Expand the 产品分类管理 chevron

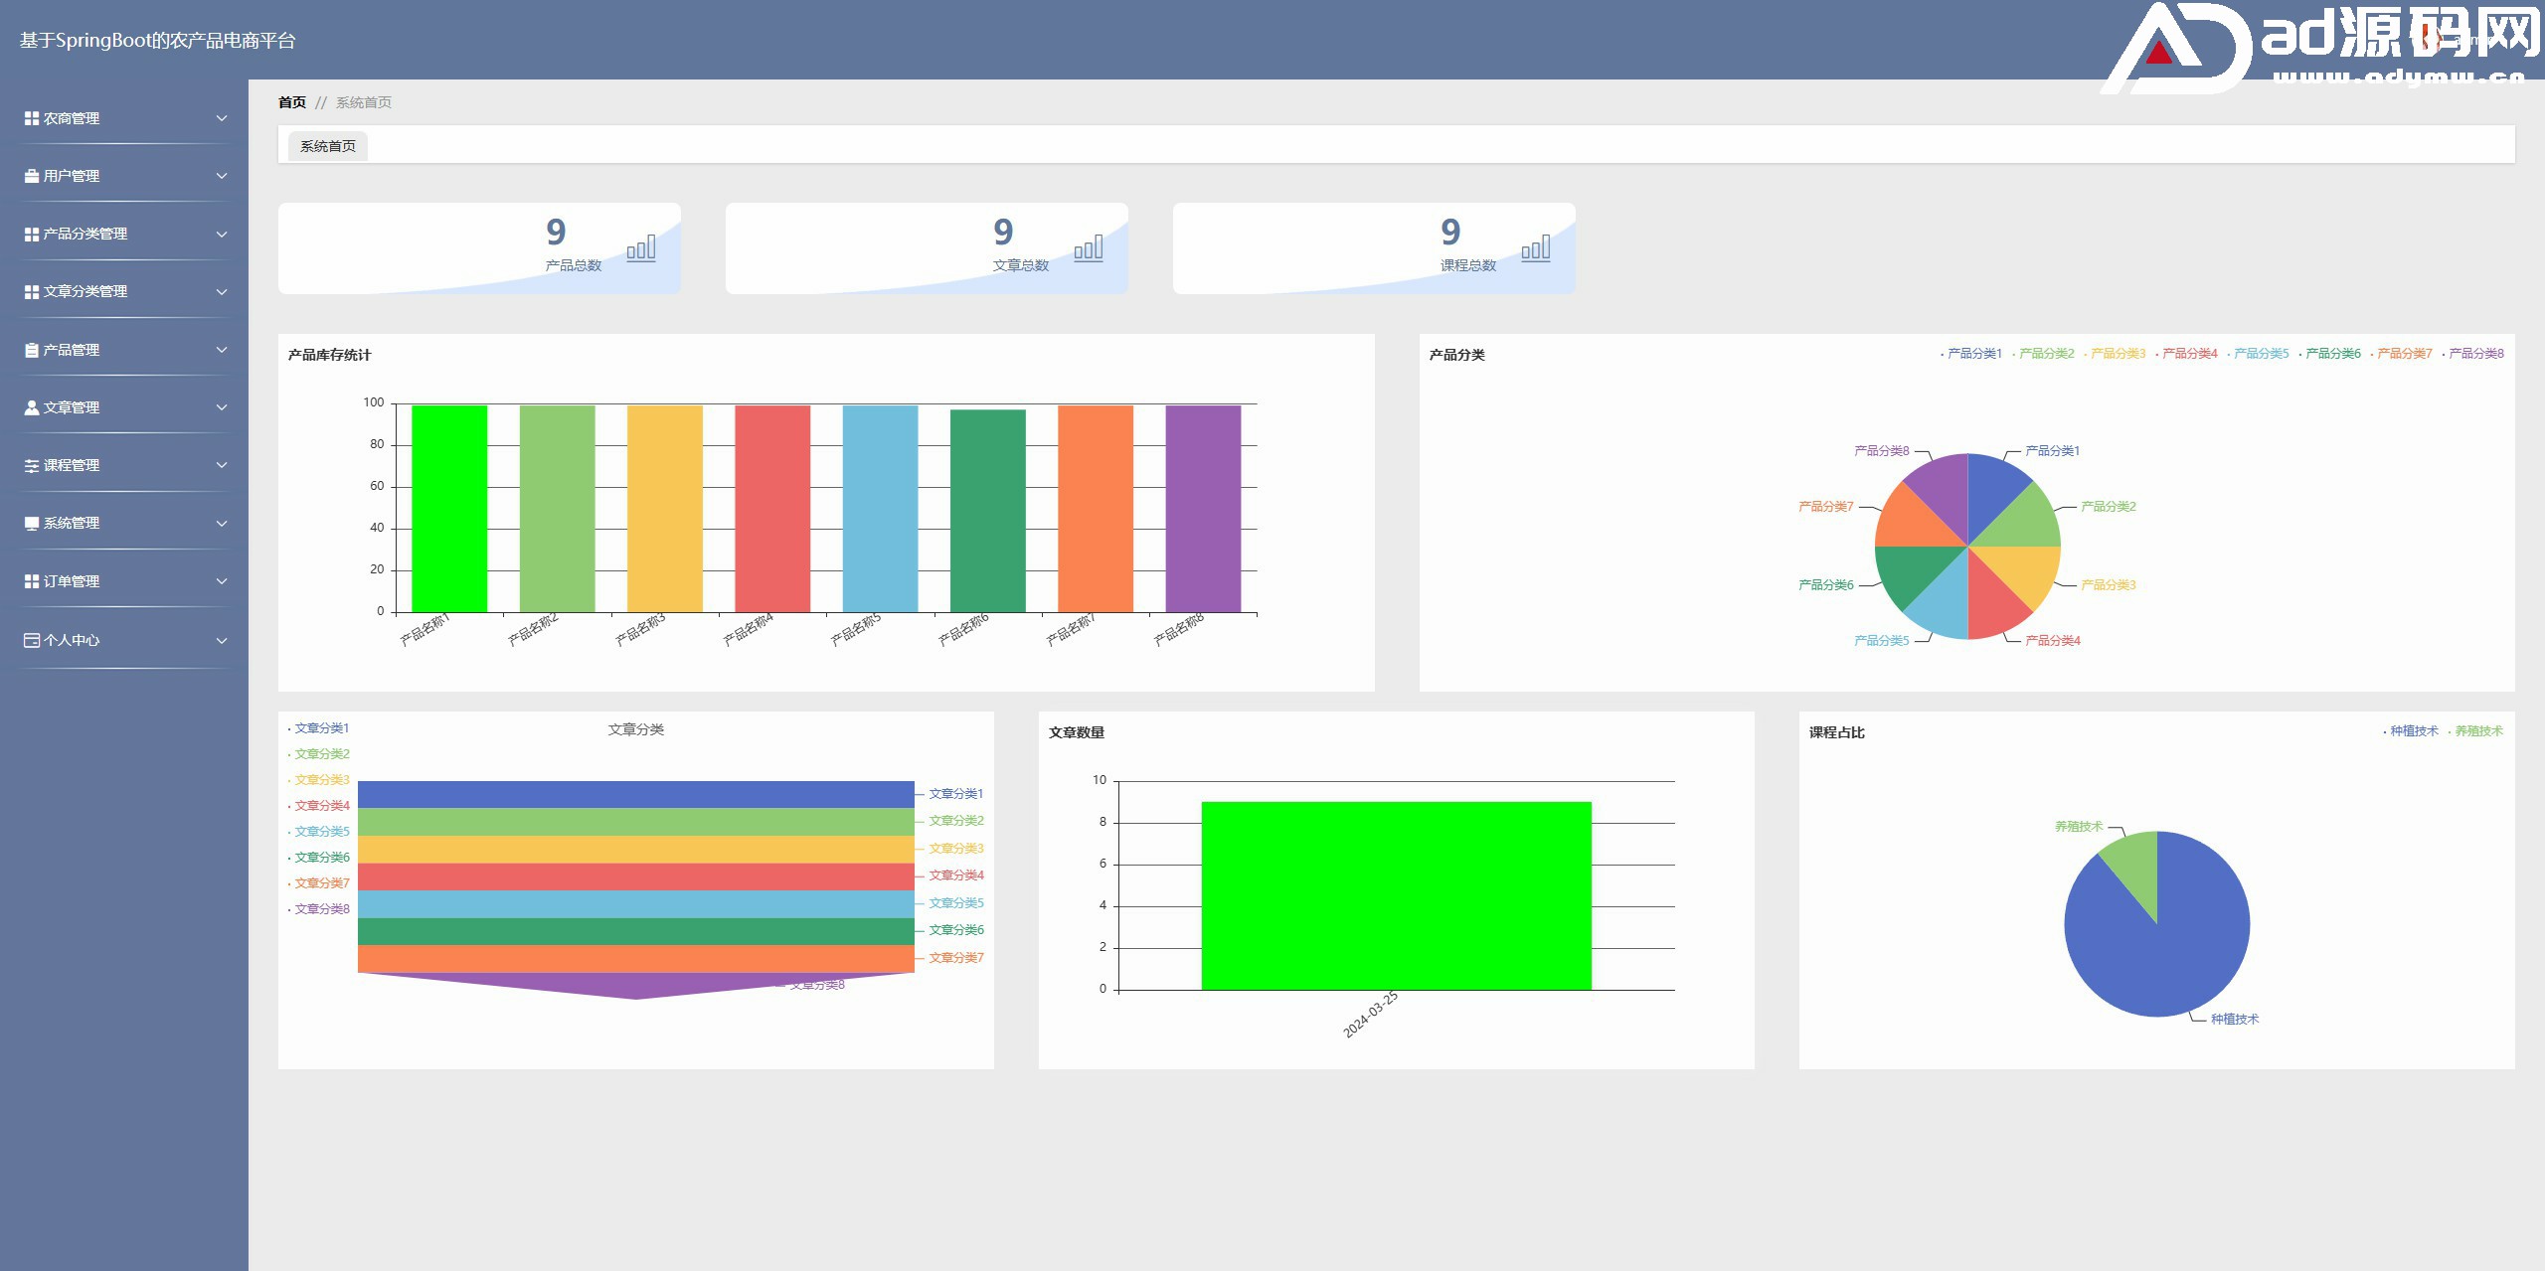coord(222,235)
